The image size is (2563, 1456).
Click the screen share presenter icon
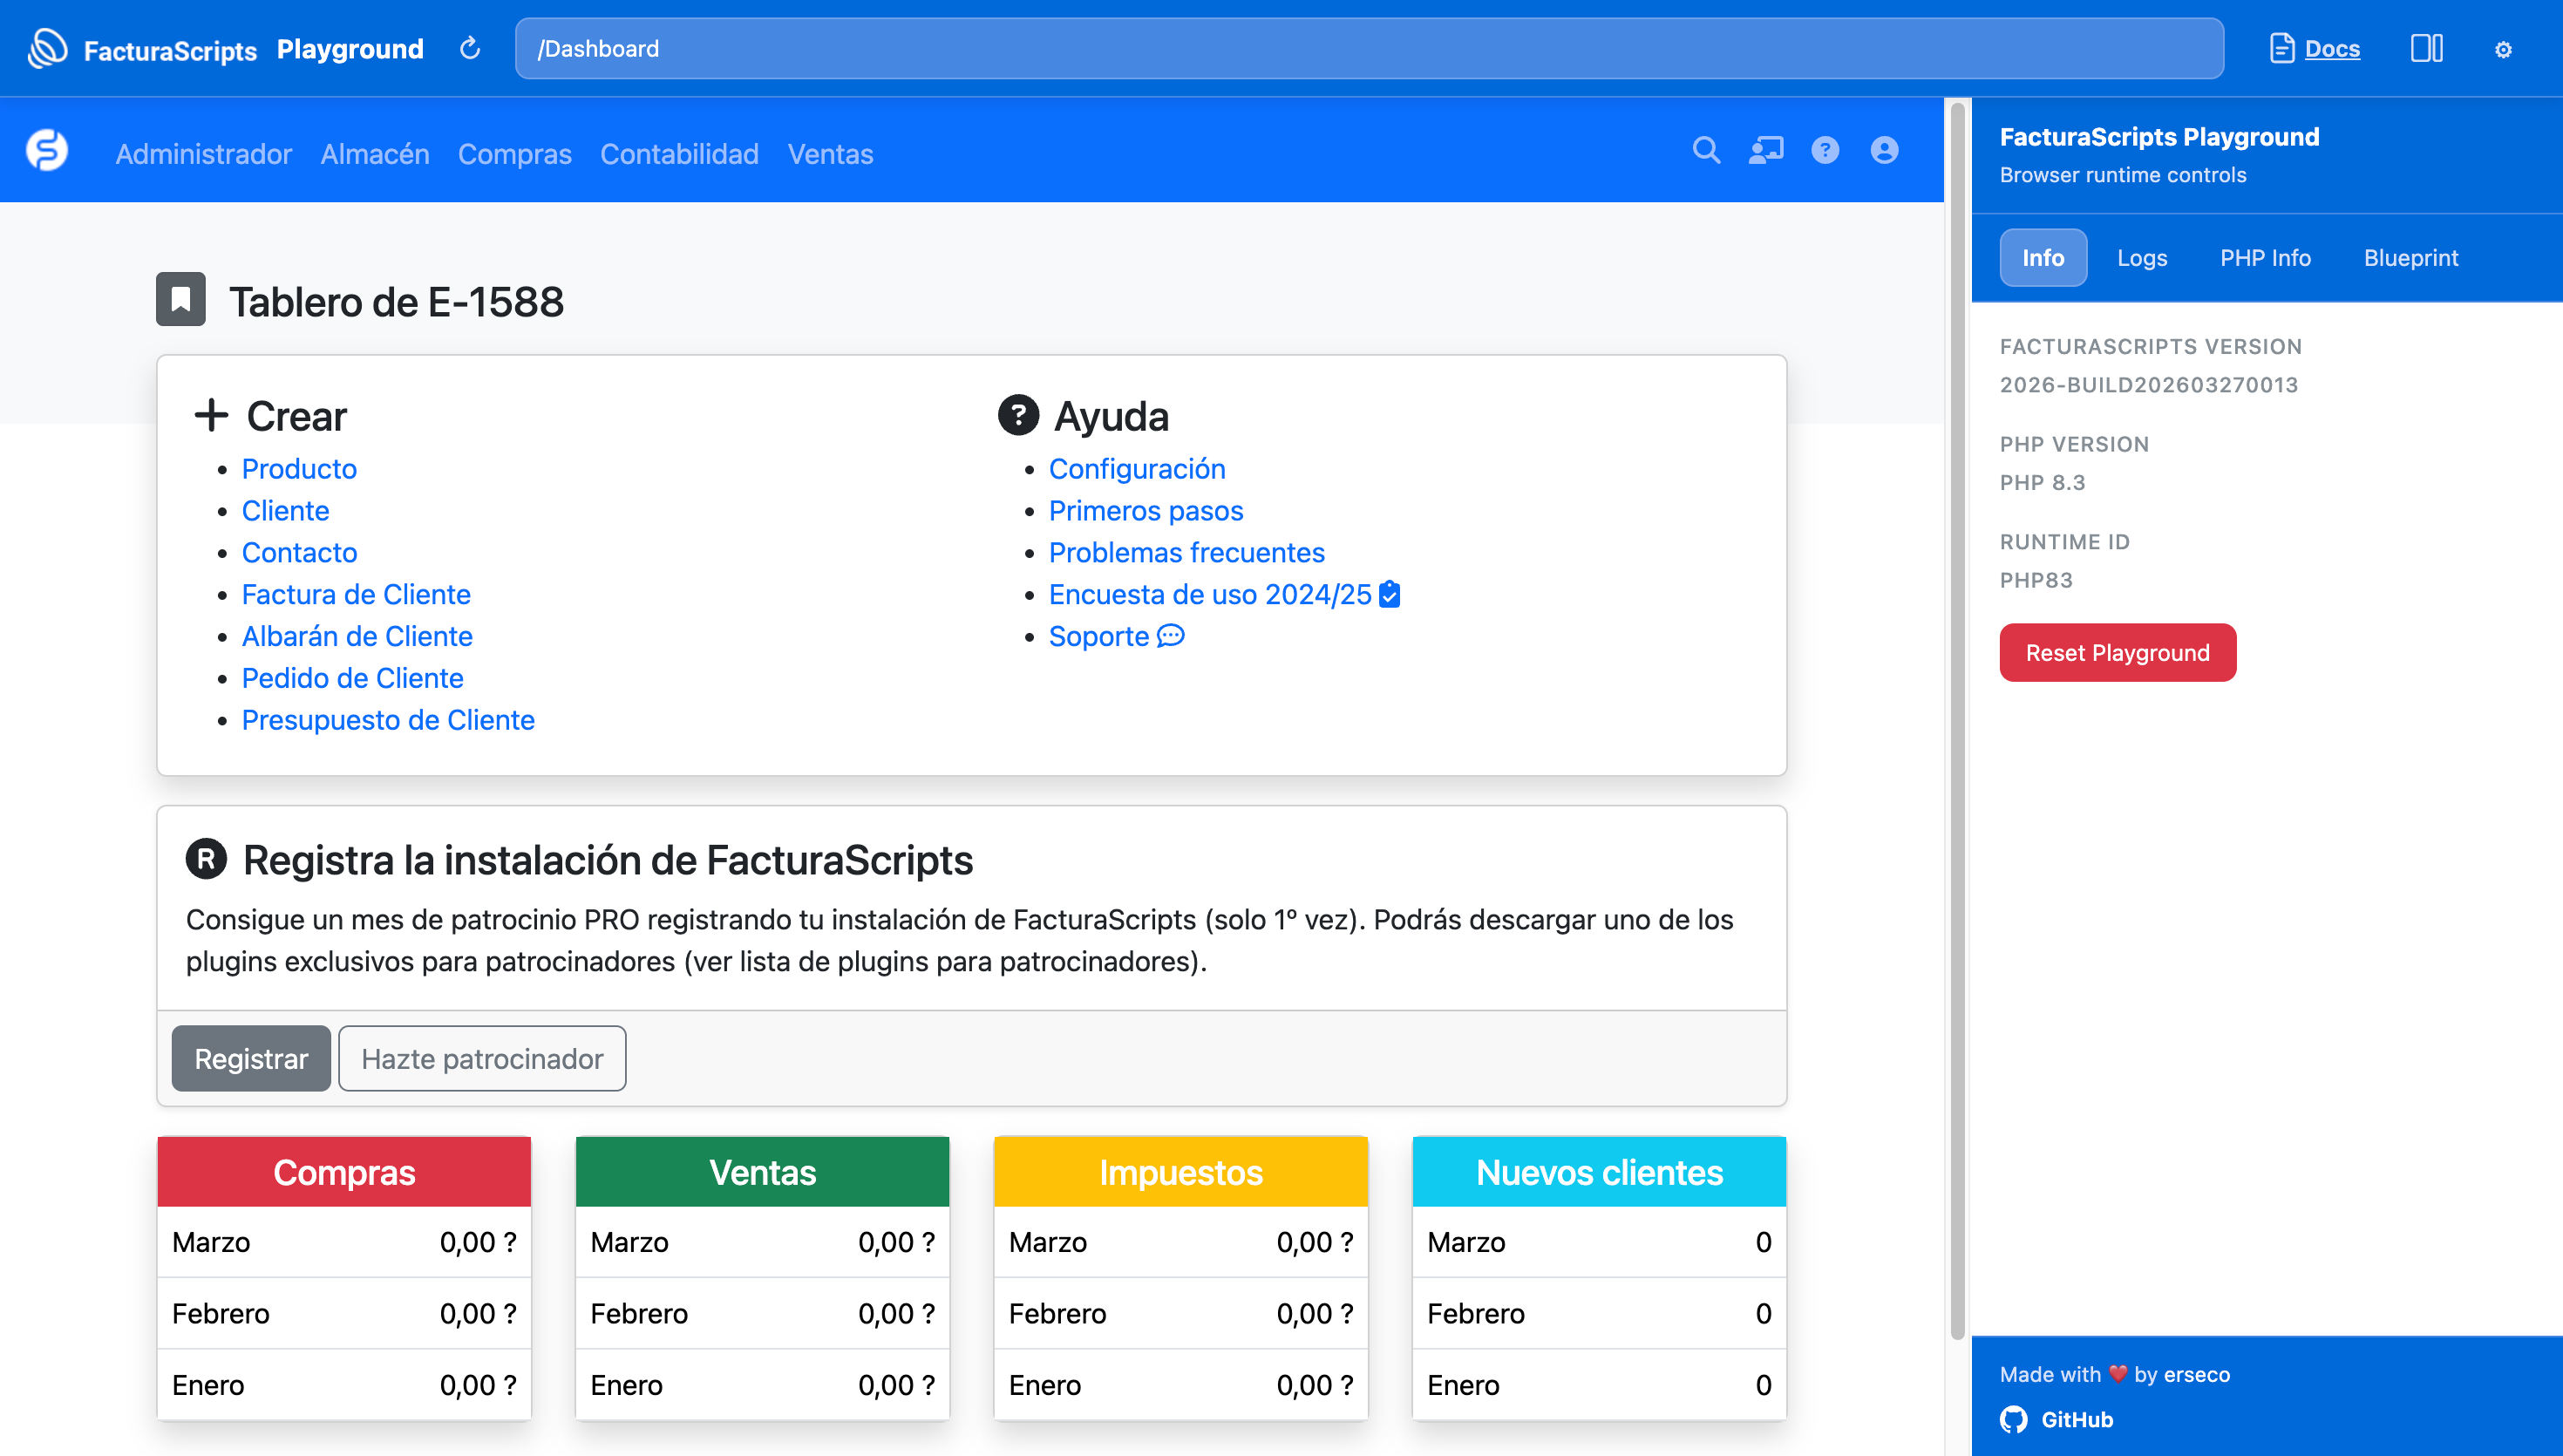[x=1765, y=150]
